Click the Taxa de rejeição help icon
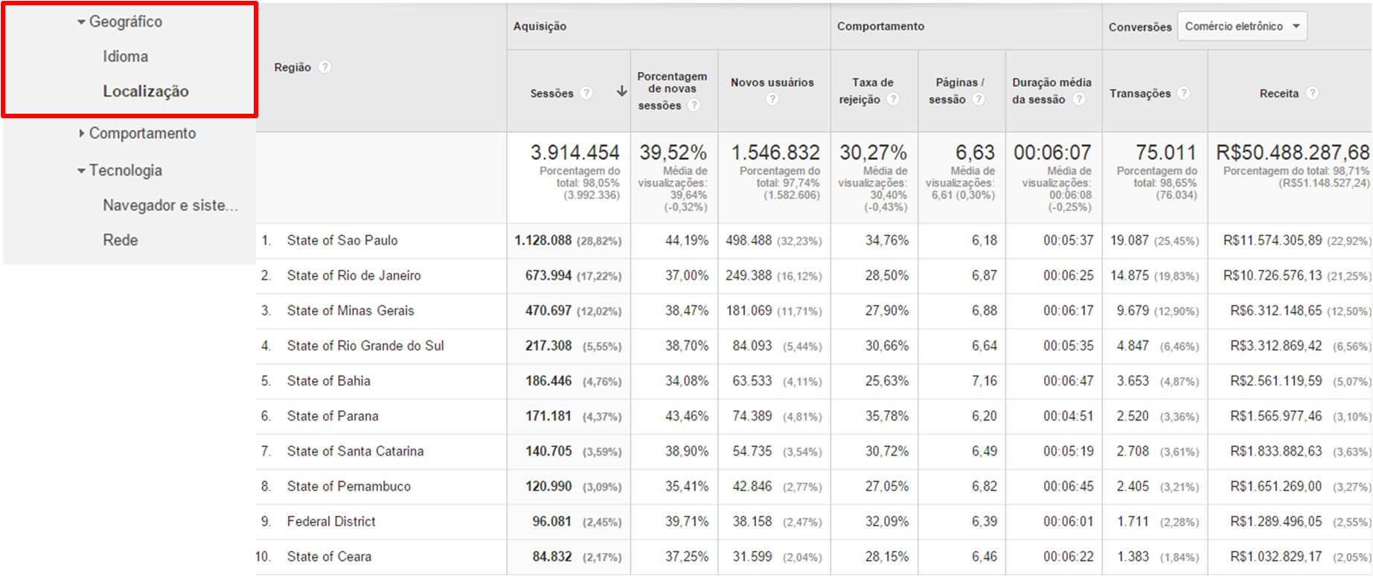This screenshot has width=1373, height=576. [x=893, y=100]
